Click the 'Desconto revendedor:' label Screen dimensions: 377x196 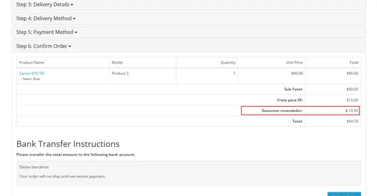click(282, 110)
